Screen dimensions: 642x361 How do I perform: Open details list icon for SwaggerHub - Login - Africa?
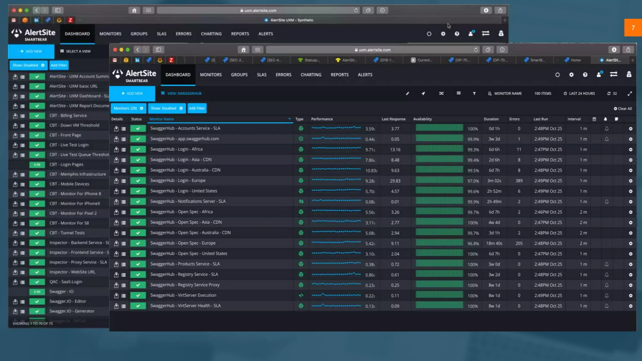point(124,149)
